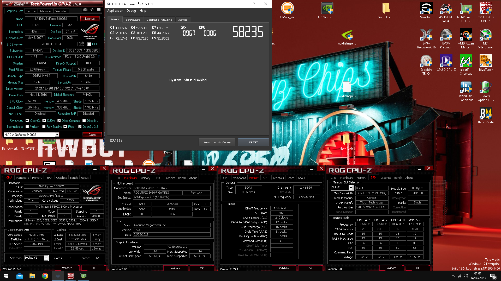This screenshot has height=281, width=501.
Task: Toggle OpenGL 3.3 checkbox
Action: 80,127
